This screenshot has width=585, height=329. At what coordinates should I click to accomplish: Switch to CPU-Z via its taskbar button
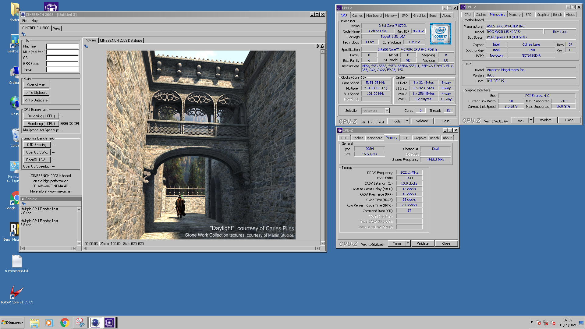pyautogui.click(x=109, y=323)
